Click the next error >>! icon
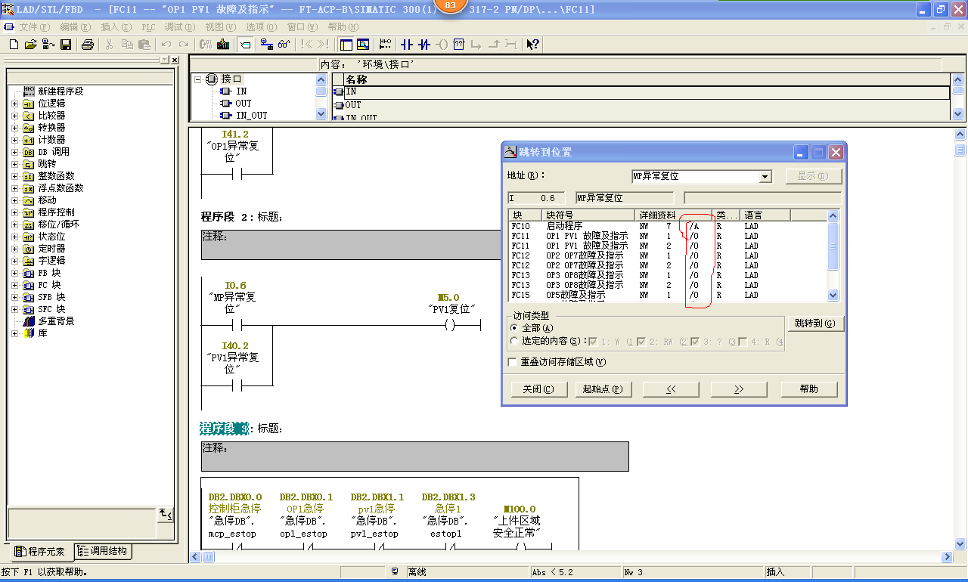Image resolution: width=968 pixels, height=582 pixels. click(x=323, y=45)
